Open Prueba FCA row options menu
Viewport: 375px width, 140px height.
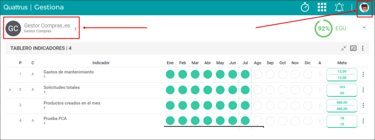click(363, 121)
